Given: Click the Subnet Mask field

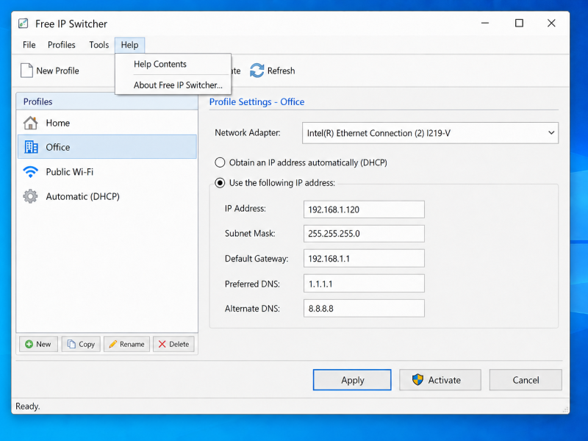Looking at the screenshot, I should click(364, 234).
